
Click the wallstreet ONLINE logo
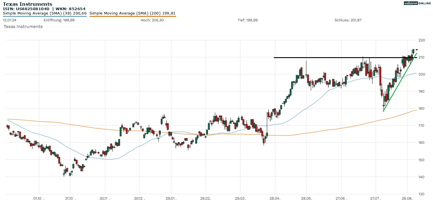point(417,3)
